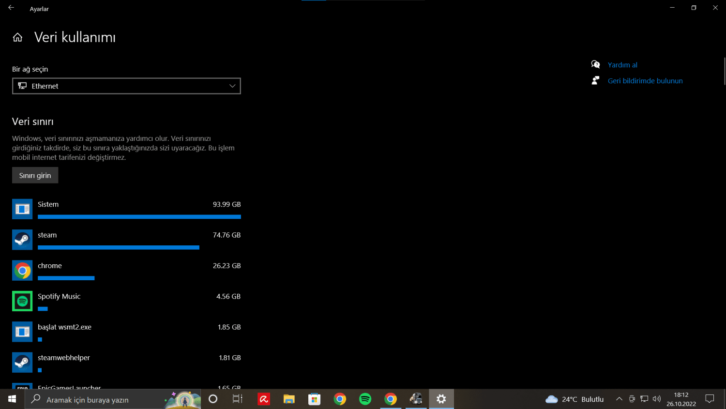This screenshot has height=409, width=726.
Task: Click the Home icon beside Veri kullanımı
Action: 17,37
